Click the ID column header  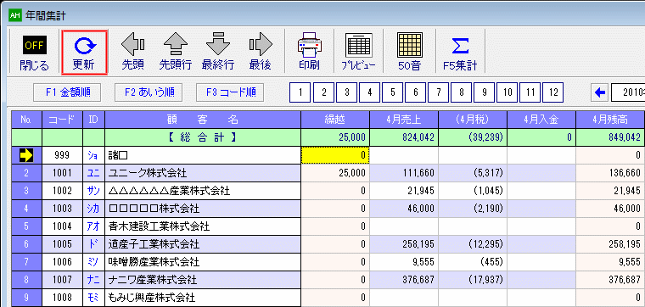tap(93, 120)
